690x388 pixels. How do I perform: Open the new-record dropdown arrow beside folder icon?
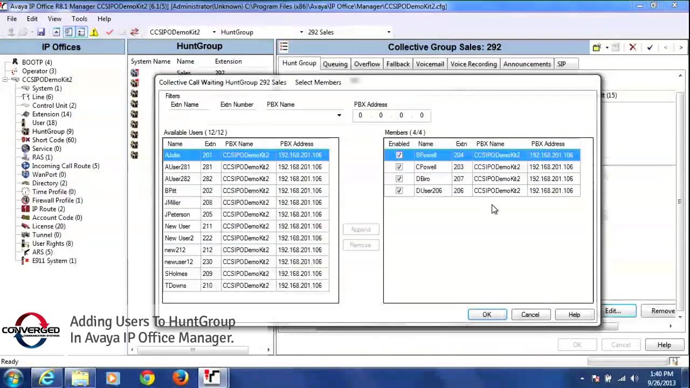point(606,47)
